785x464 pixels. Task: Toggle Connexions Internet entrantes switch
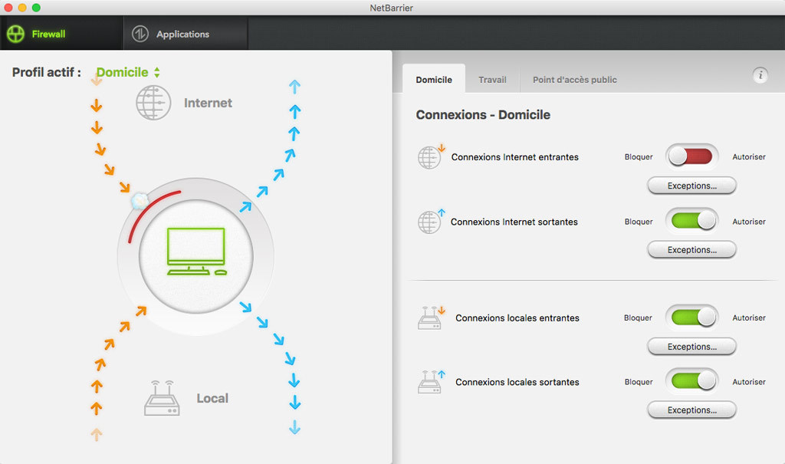[x=691, y=156]
